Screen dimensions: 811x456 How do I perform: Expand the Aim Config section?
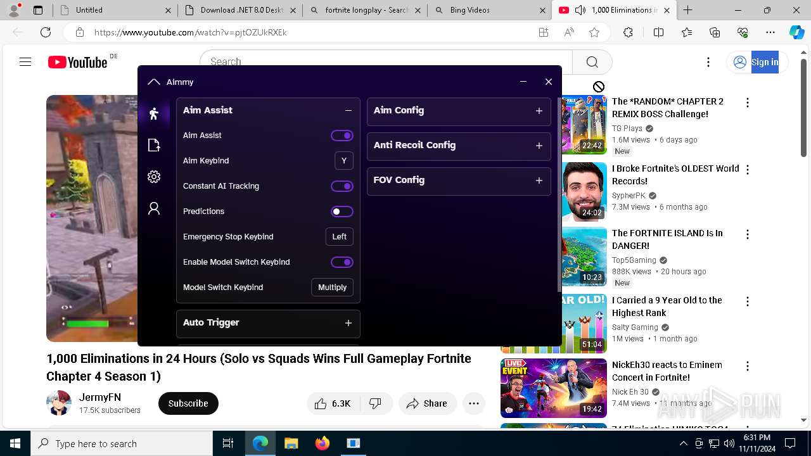point(539,111)
